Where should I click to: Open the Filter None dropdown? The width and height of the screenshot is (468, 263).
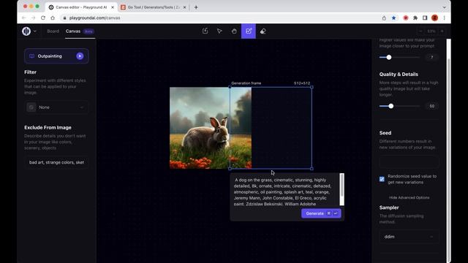click(x=56, y=107)
